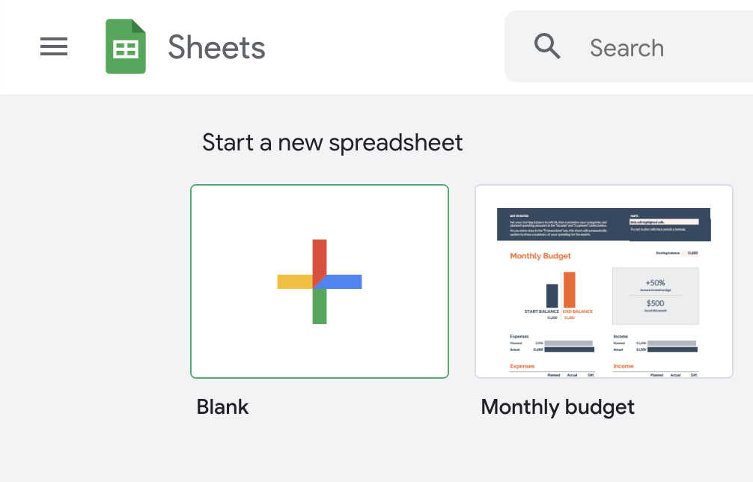This screenshot has height=482, width=753.
Task: Click the orange "Expenses" heading in preview
Action: [x=522, y=366]
